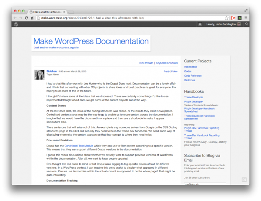Open the Codex project link
The height and width of the screenshot is (201, 261).
(x=188, y=71)
